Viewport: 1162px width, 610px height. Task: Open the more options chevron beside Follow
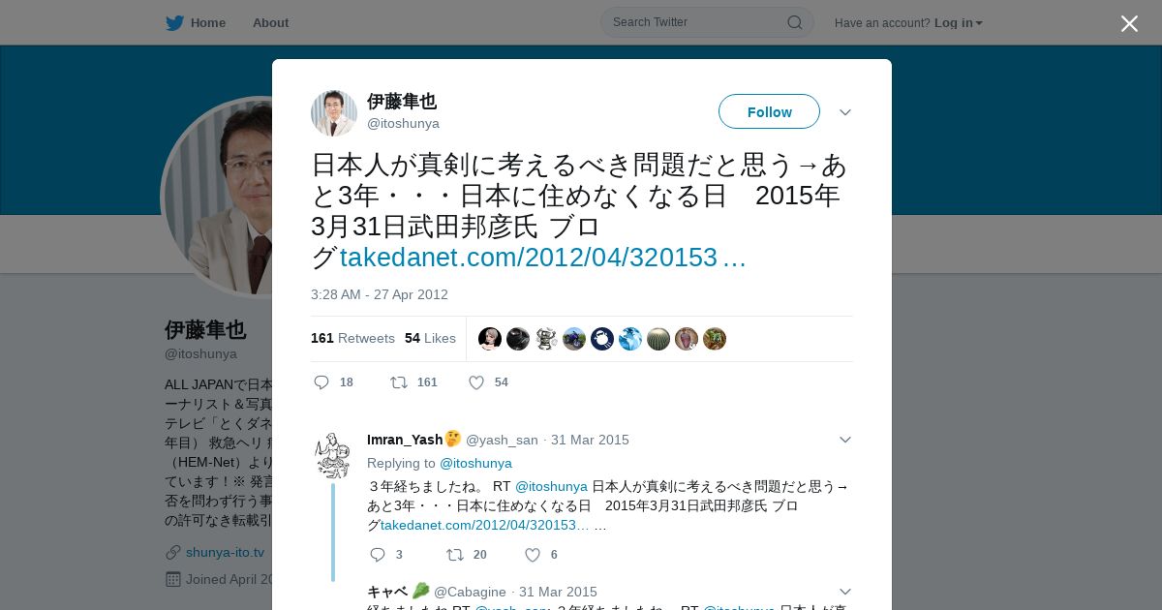coord(845,112)
